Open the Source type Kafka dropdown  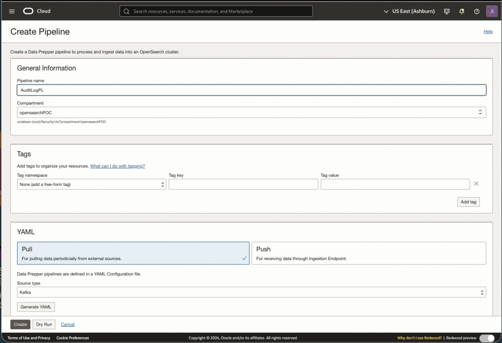(x=251, y=292)
